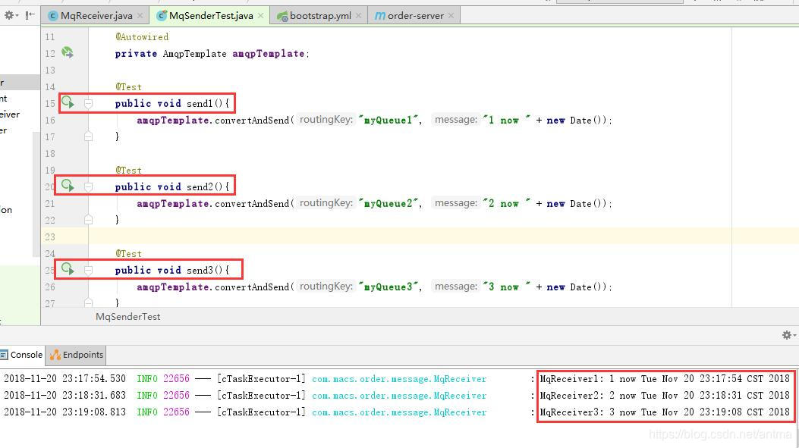
Task: Click run icon beside send3 method
Action: [x=68, y=269]
